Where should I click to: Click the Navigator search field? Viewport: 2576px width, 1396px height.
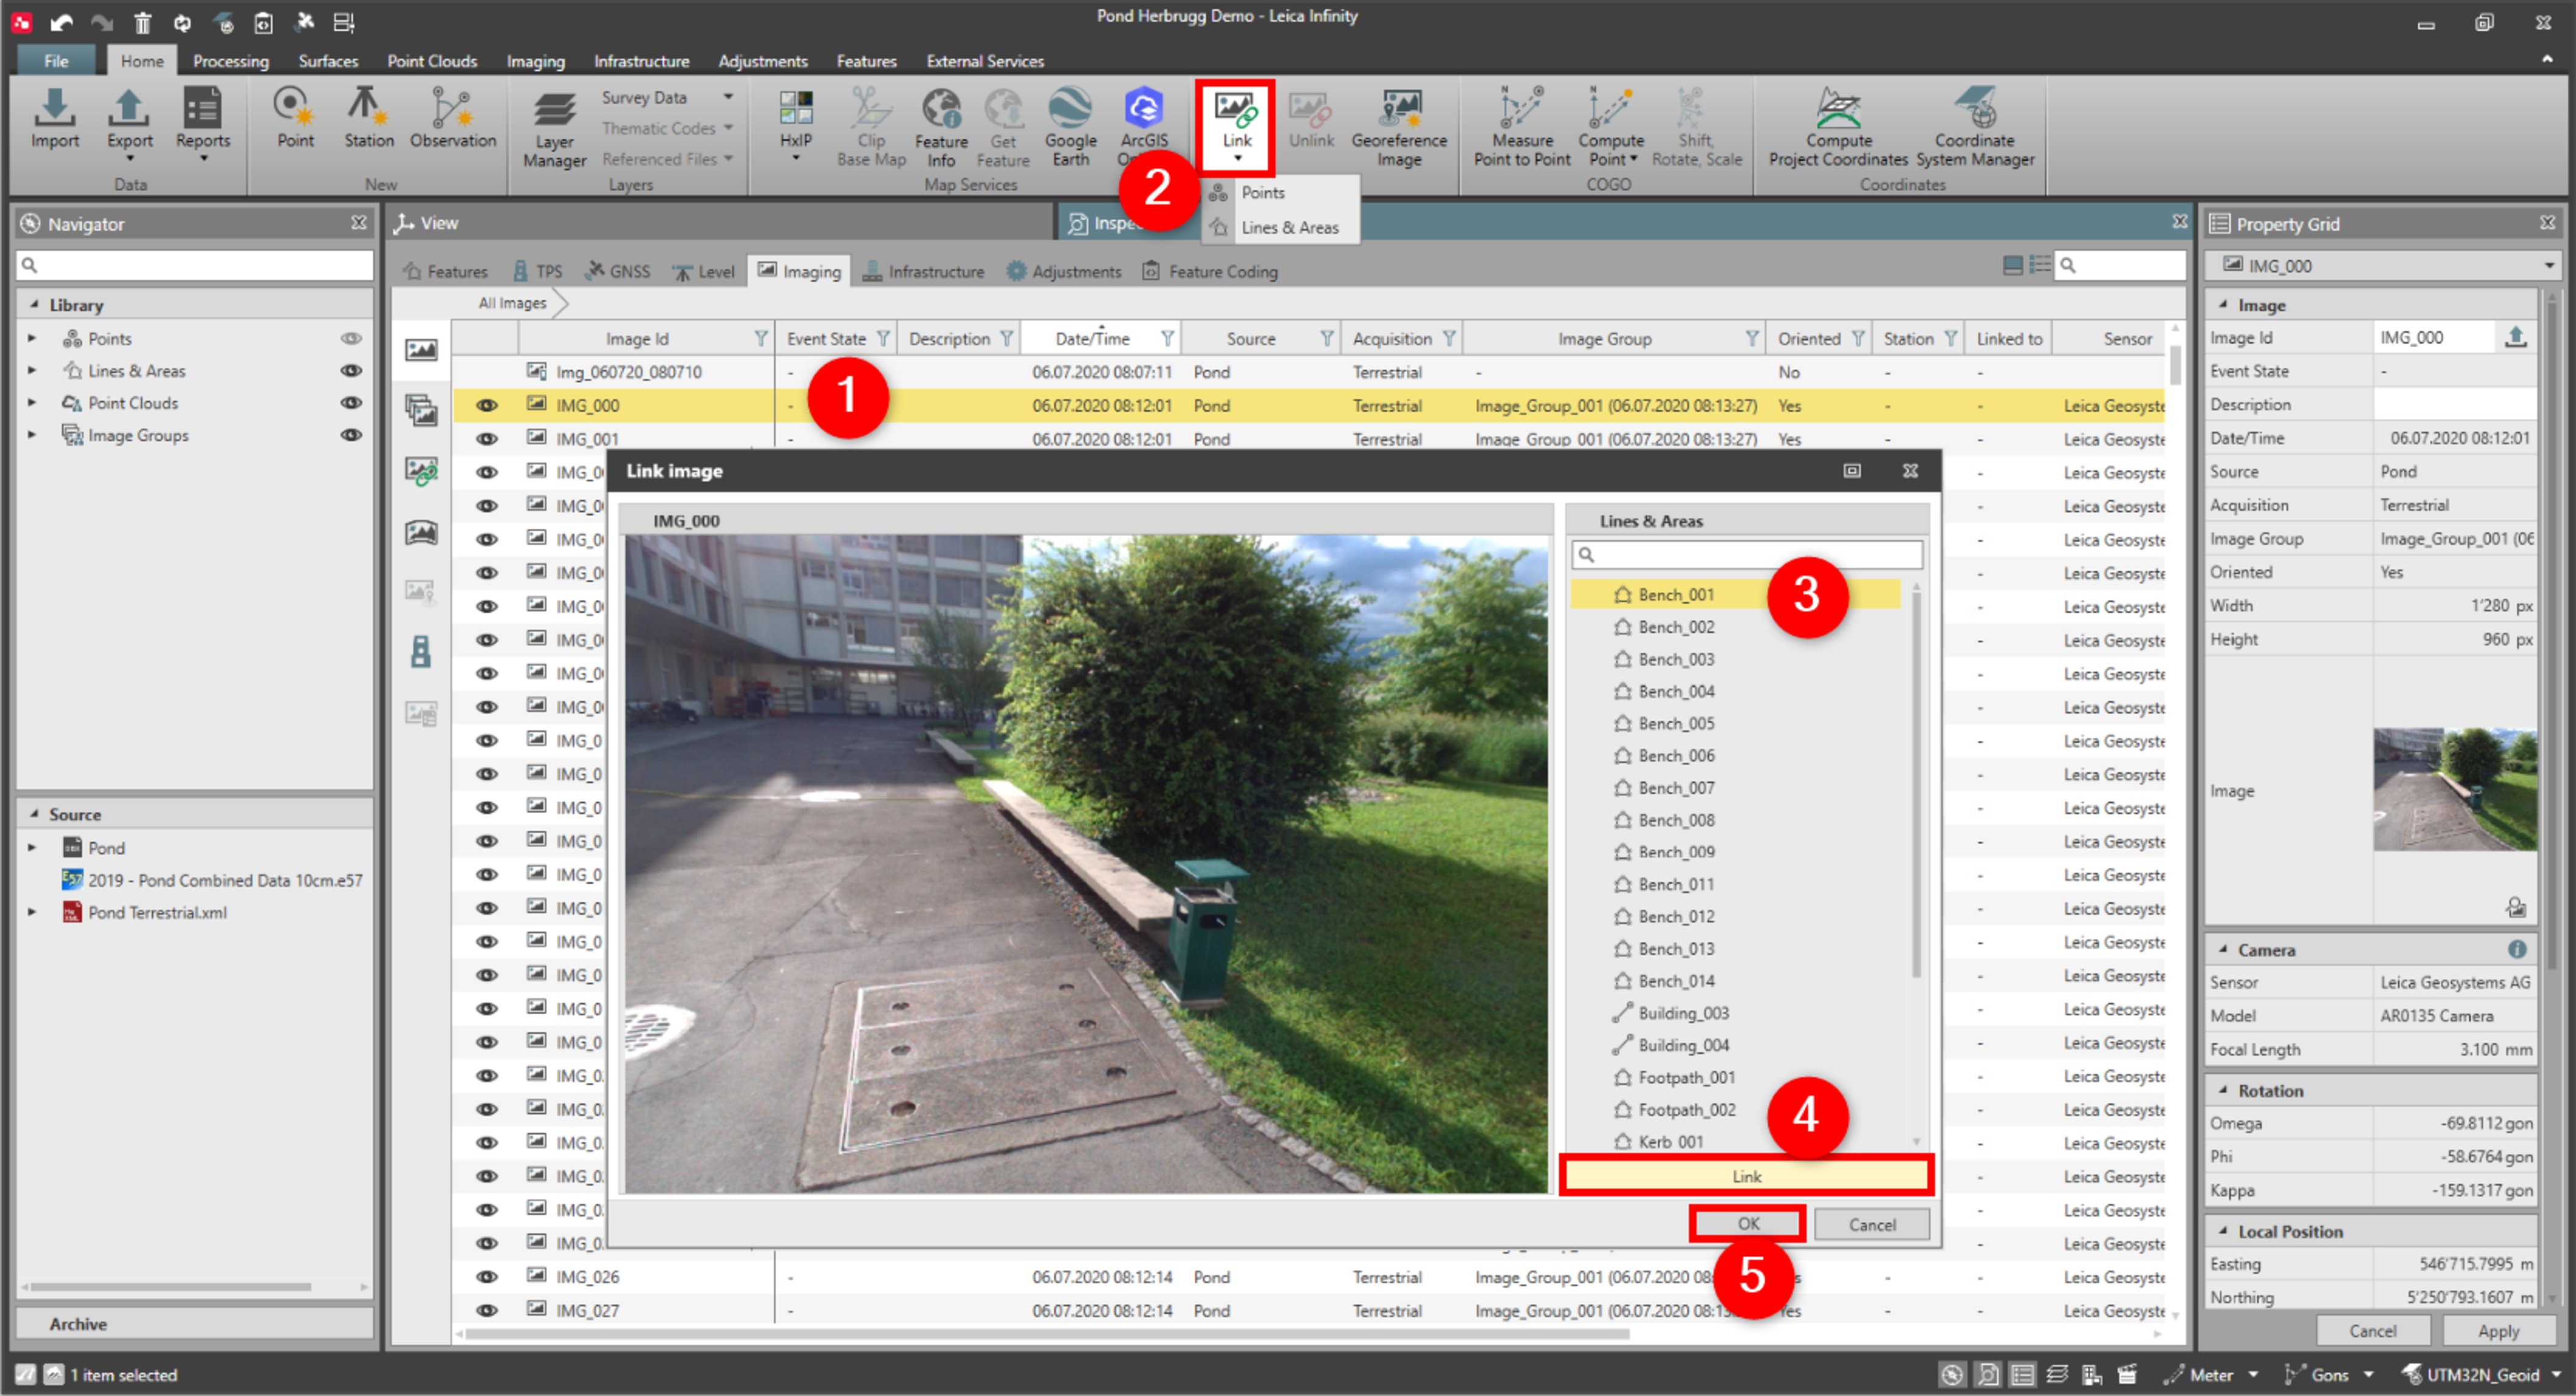click(195, 265)
